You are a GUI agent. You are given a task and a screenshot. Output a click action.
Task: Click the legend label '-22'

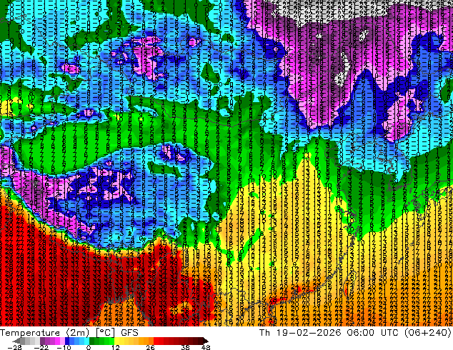pyautogui.click(x=41, y=347)
